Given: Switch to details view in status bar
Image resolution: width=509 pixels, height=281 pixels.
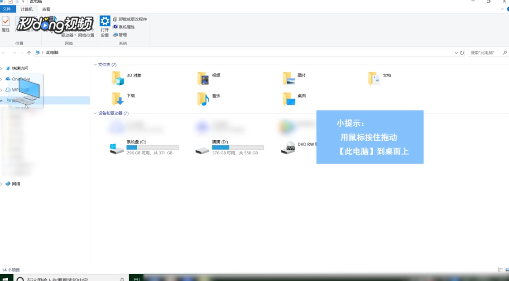Looking at the screenshot, I should click(500, 270).
